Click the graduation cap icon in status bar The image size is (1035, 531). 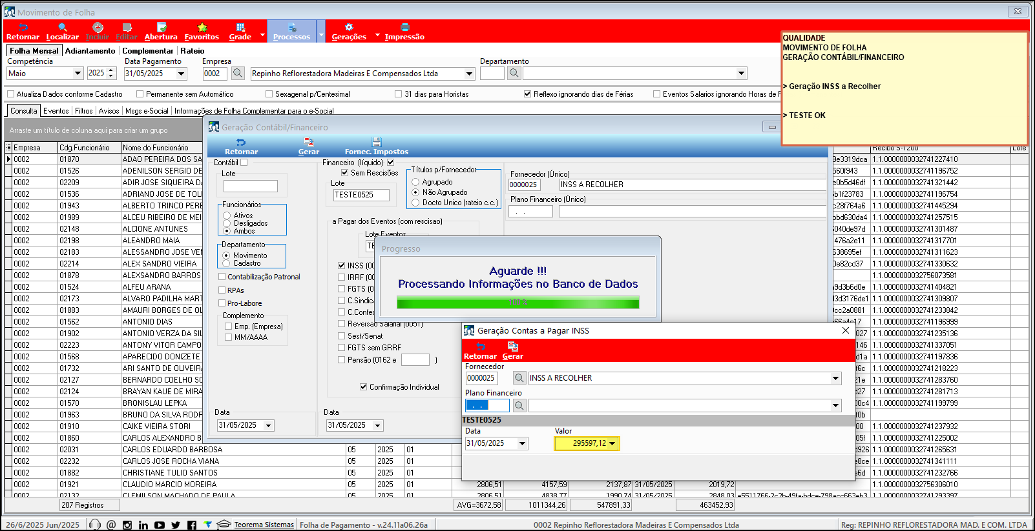point(224,524)
